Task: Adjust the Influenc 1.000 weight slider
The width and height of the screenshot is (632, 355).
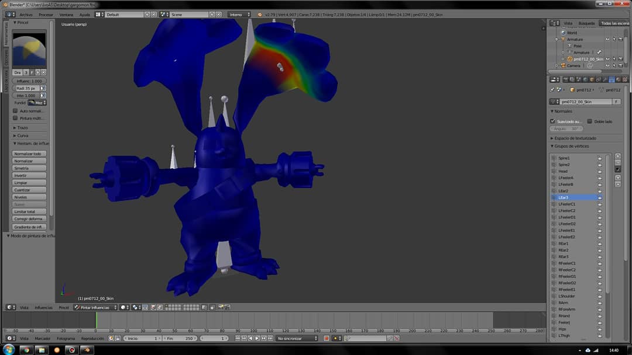Action: (29, 81)
